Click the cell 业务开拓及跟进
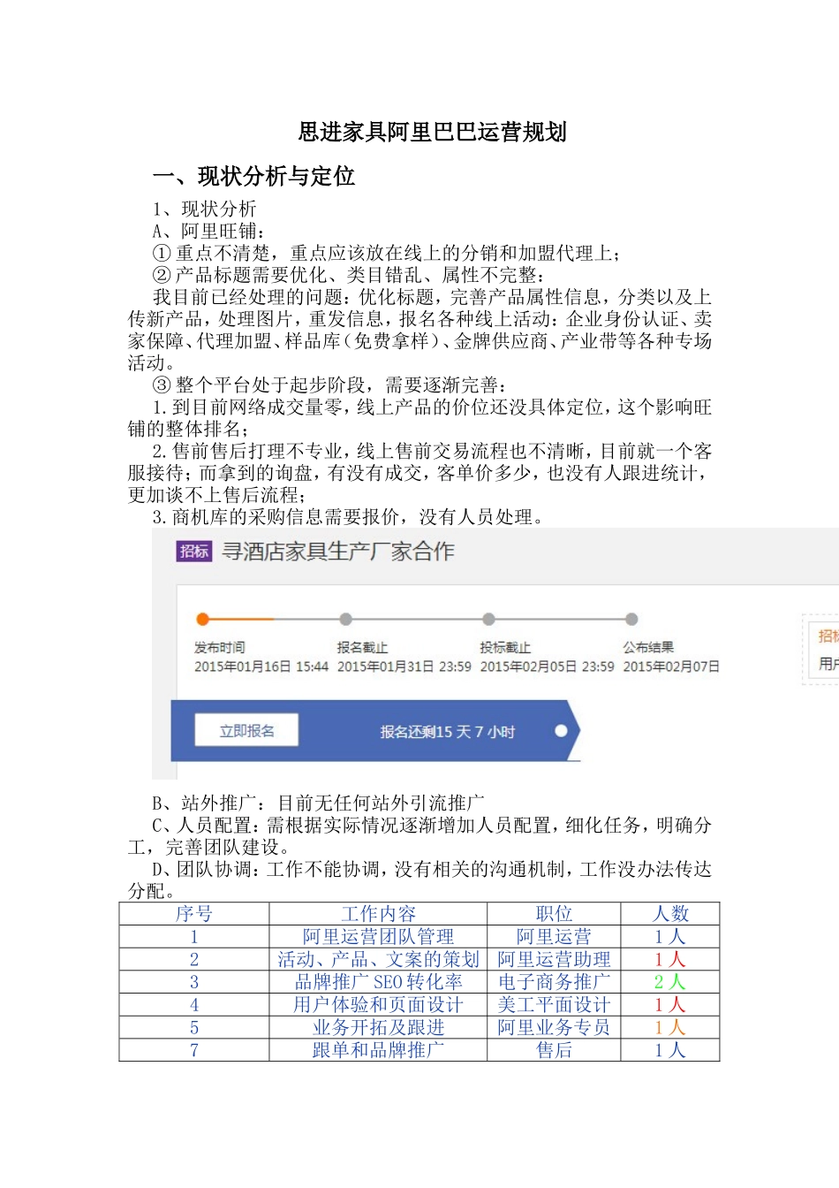 click(378, 1028)
